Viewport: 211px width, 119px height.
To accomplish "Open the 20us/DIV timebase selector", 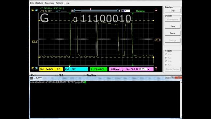I will (99, 69).
